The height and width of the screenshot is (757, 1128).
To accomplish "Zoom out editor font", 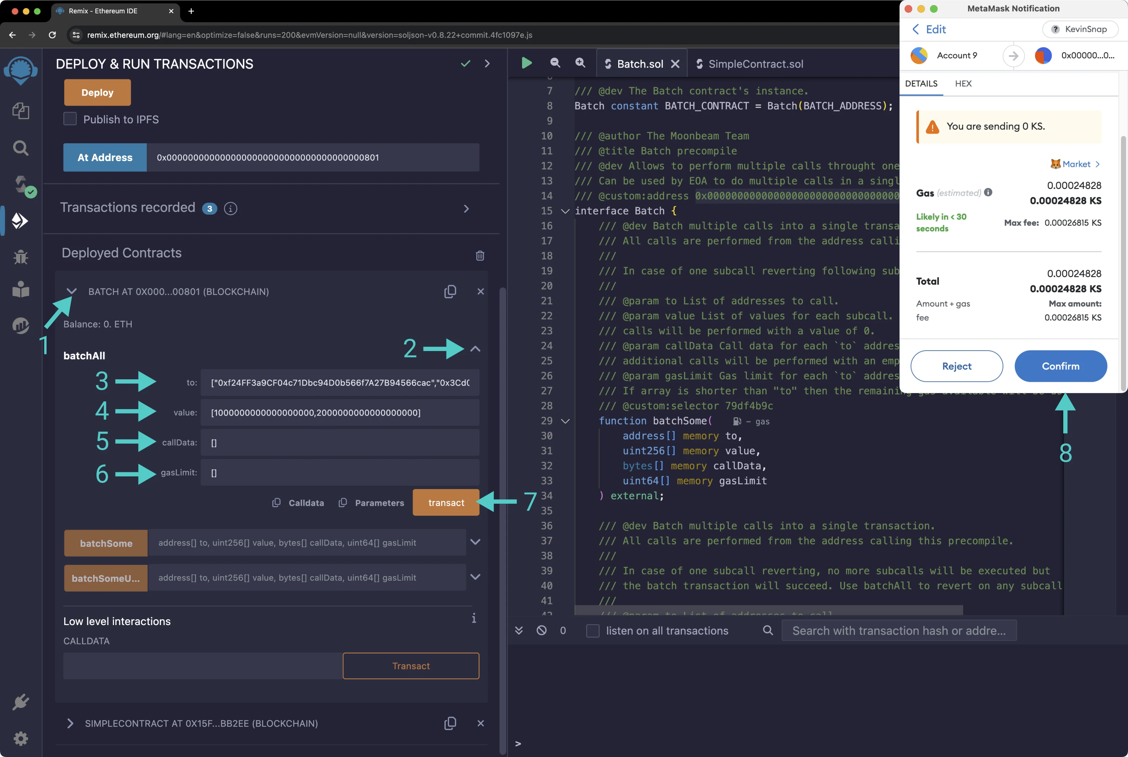I will pos(555,63).
